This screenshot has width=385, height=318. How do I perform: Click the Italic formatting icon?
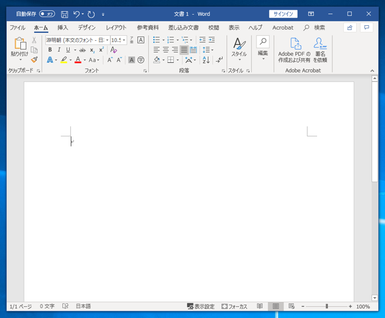59,50
